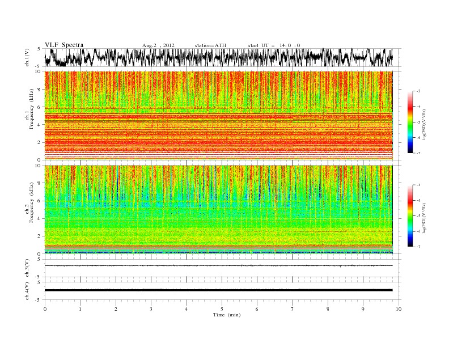Click inside the ch.2 spectrogram panel

click(x=218, y=209)
